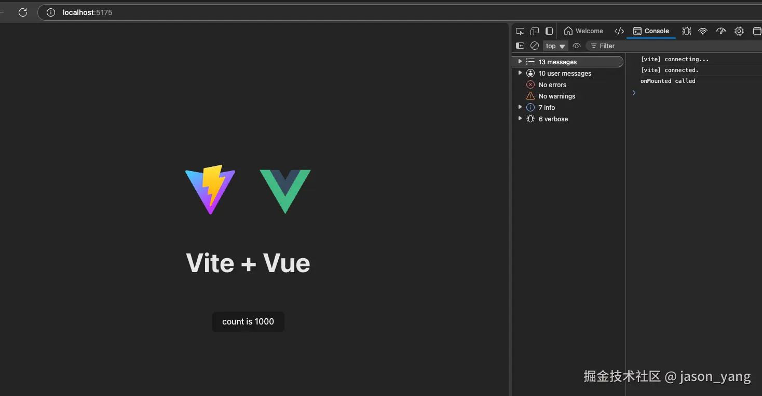Toggle device emulation icon
762x396 pixels.
click(x=535, y=31)
